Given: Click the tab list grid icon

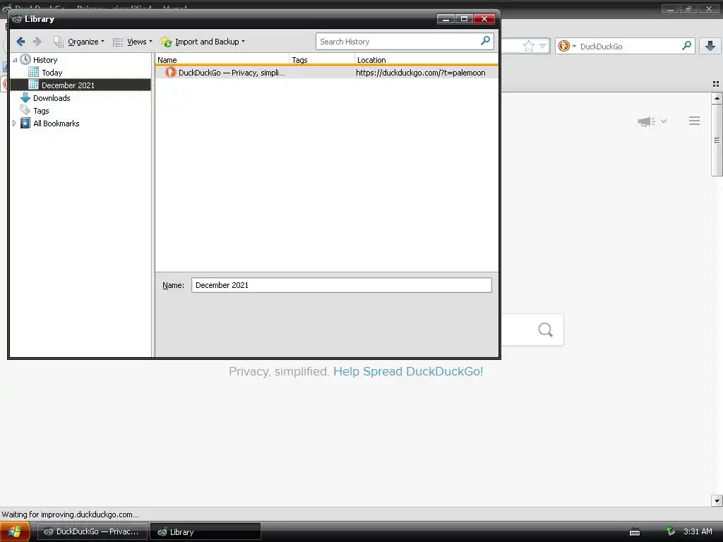Looking at the screenshot, I should [x=716, y=83].
